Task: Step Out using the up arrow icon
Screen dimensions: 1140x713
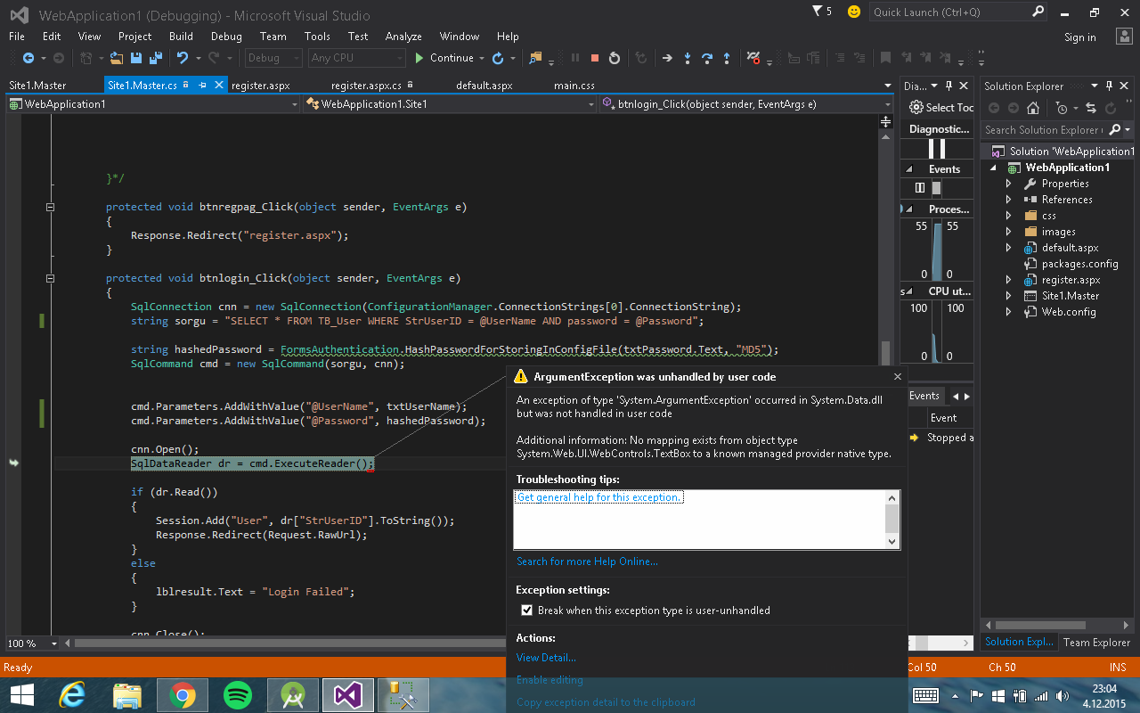Action: 727,58
